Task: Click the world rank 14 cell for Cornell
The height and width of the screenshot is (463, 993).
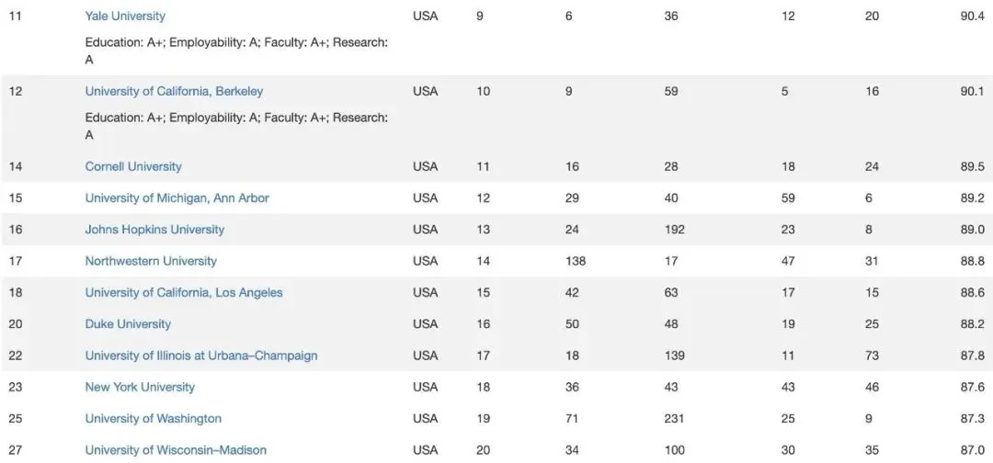Action: (16, 166)
